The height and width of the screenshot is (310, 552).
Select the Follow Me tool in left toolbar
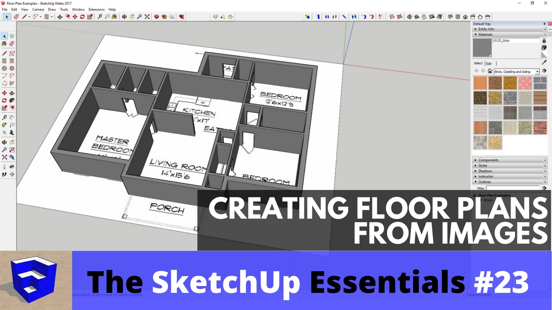pyautogui.click(x=12, y=100)
